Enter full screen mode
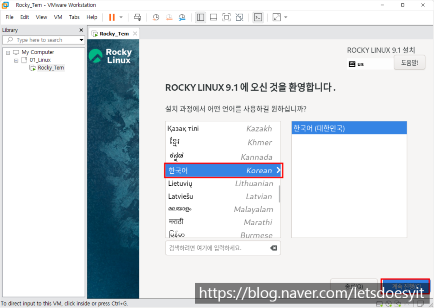 (x=226, y=17)
